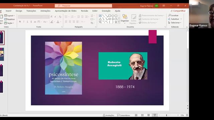
Task: Click Localizar in Editando group
Action: coord(174,15)
